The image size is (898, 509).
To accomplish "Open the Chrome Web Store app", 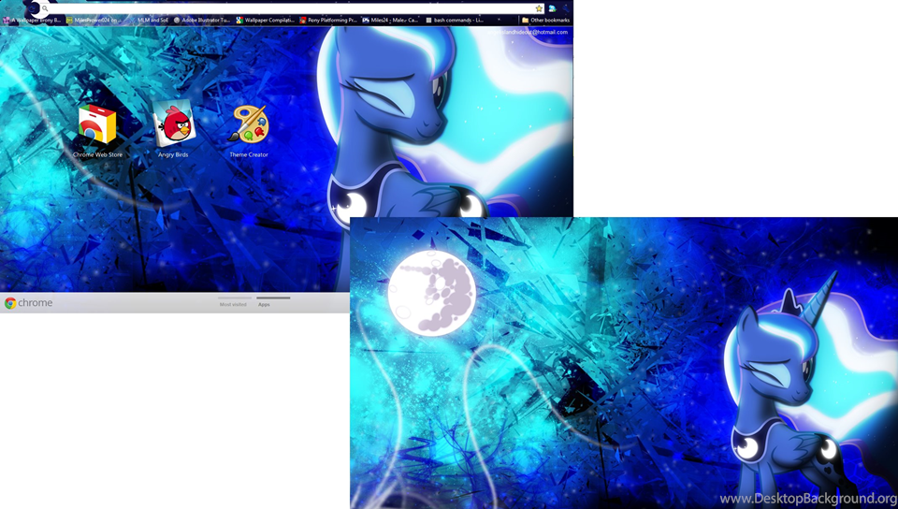I will pyautogui.click(x=97, y=131).
